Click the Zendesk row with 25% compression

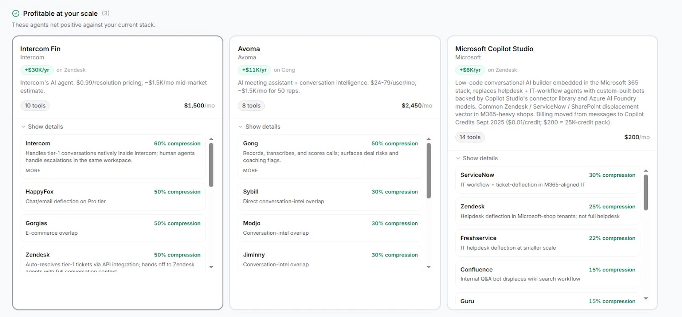548,211
